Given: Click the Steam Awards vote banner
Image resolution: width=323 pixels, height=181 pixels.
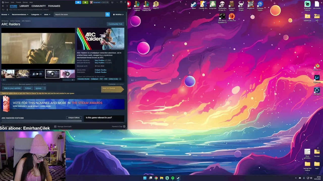Looking at the screenshot, I should pos(63,104).
